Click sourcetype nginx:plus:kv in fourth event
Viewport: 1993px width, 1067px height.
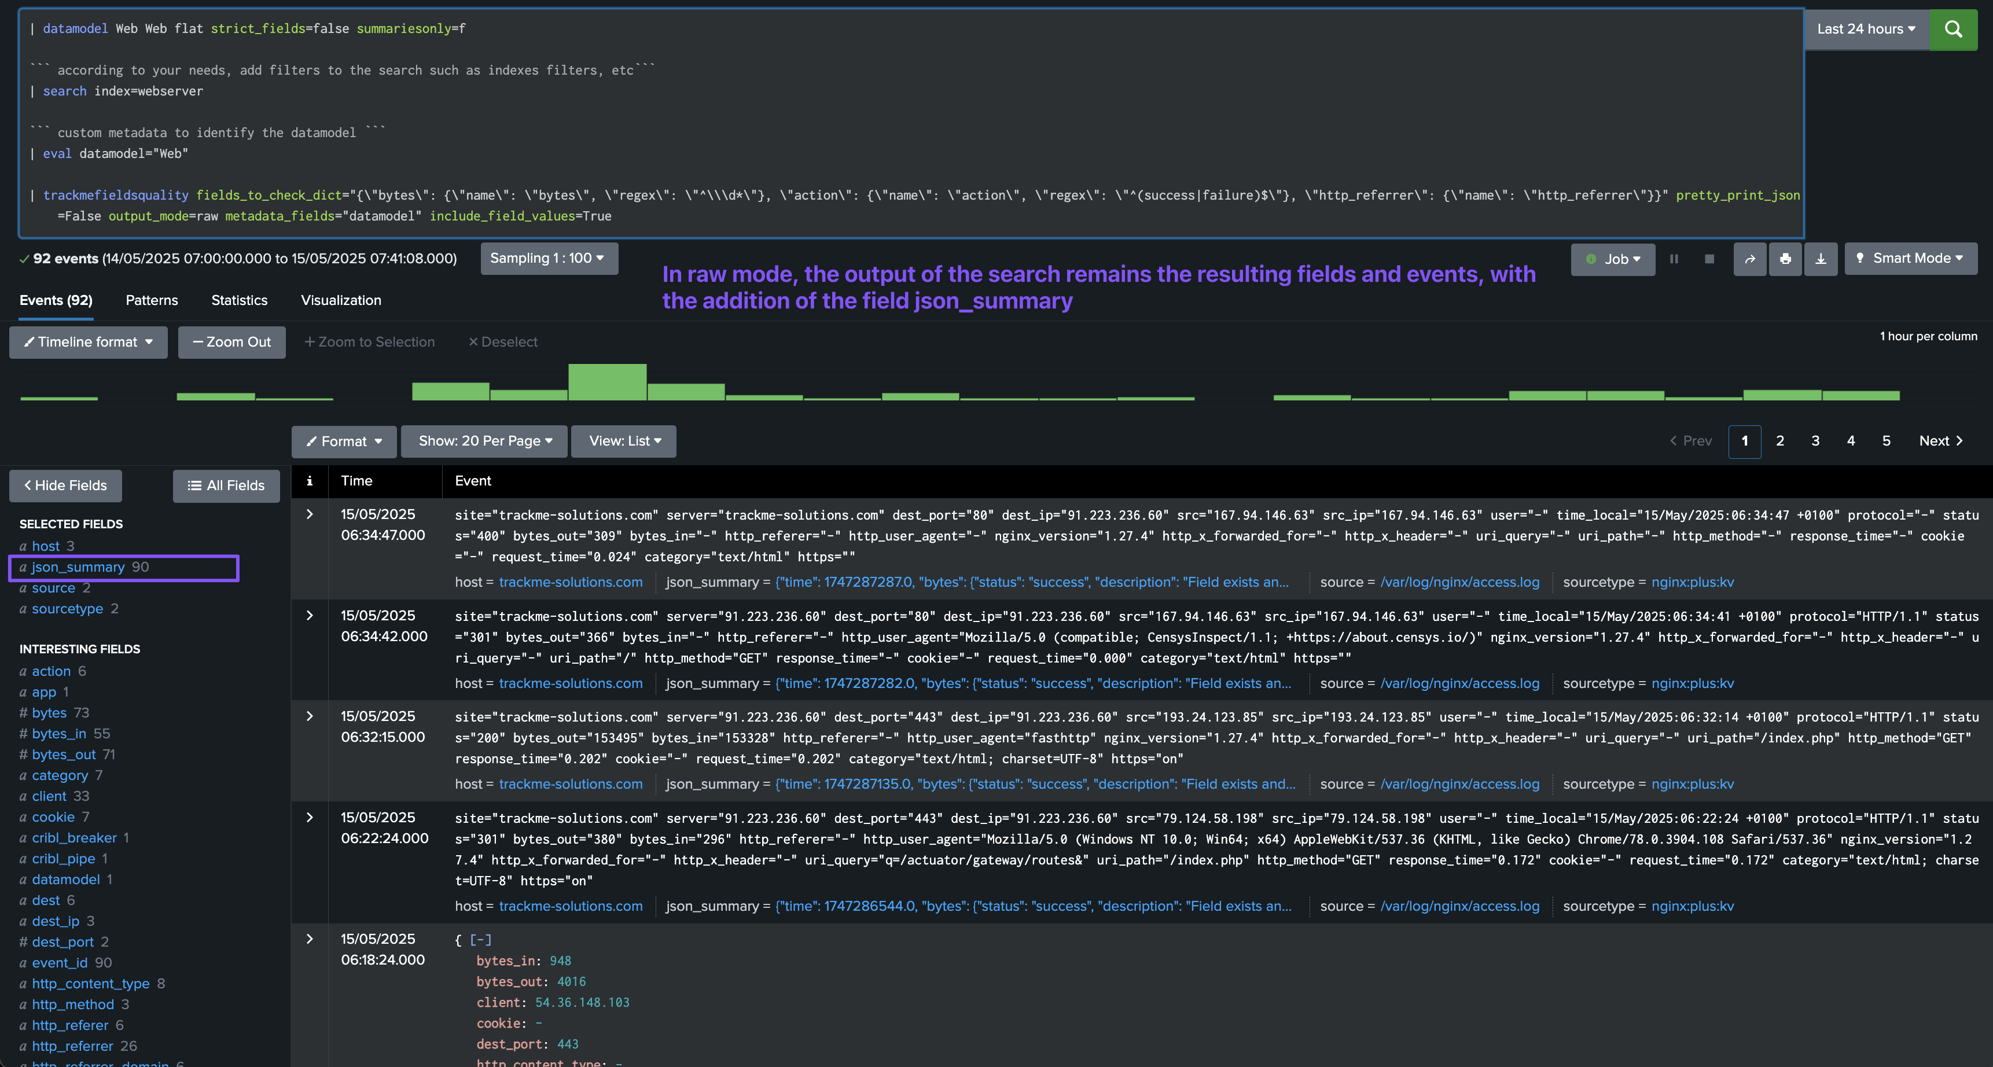point(1692,907)
